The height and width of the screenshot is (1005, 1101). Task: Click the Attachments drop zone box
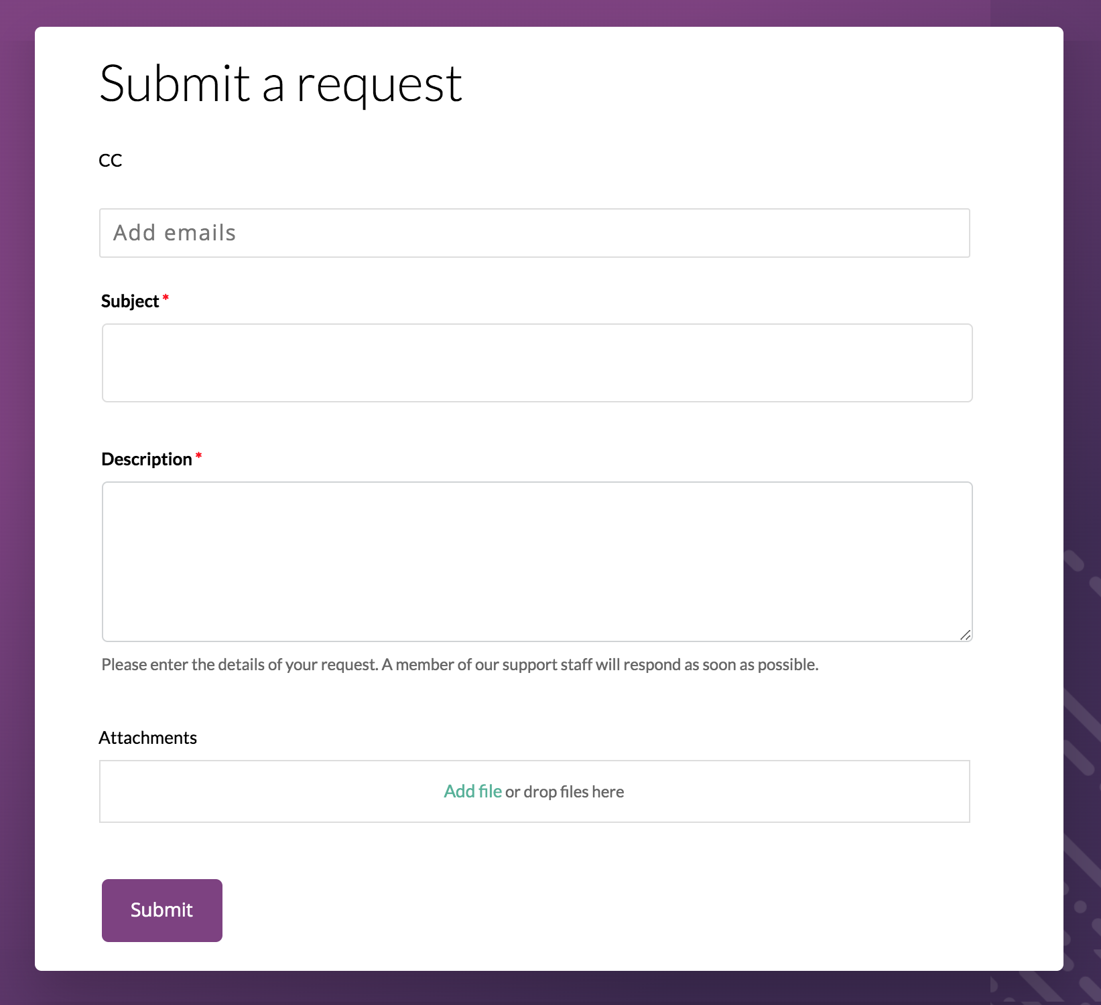(x=534, y=791)
